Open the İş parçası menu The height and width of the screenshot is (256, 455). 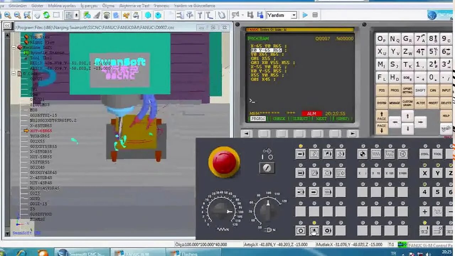coord(90,6)
